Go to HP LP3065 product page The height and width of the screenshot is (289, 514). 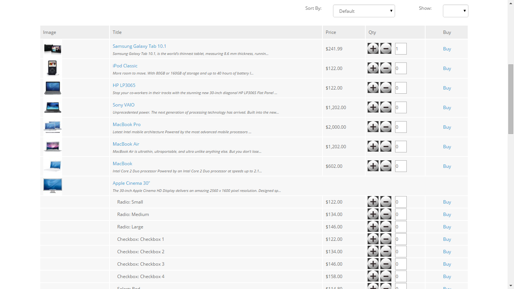(x=124, y=85)
